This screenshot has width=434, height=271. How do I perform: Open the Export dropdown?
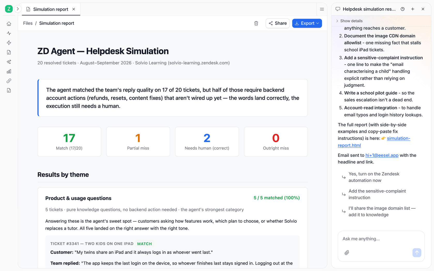click(x=307, y=23)
